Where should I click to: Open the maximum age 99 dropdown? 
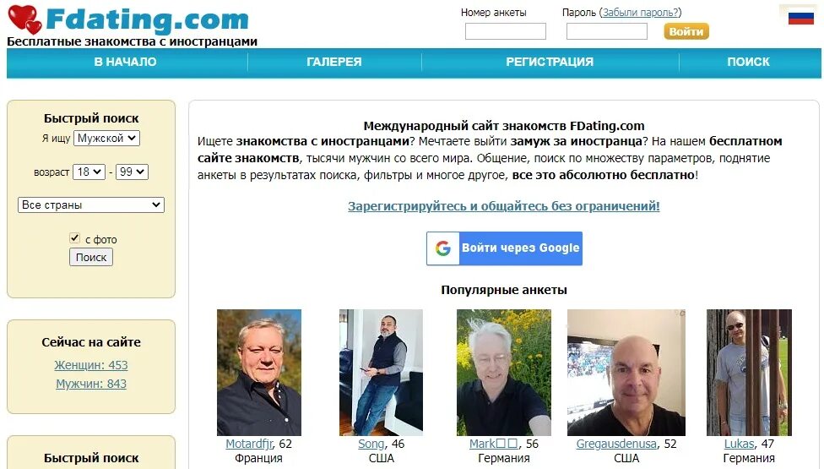click(132, 172)
